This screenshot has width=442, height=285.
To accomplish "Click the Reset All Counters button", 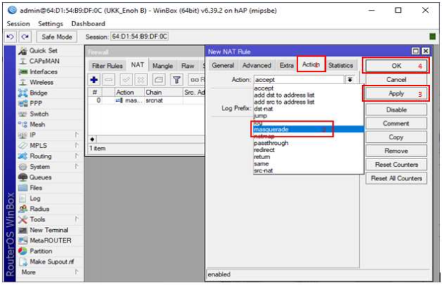I will pyautogui.click(x=396, y=178).
